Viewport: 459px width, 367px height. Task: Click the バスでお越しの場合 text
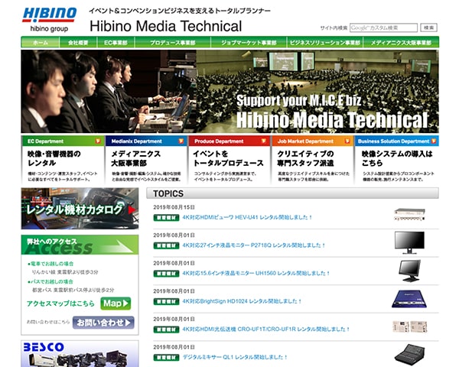tap(50, 281)
